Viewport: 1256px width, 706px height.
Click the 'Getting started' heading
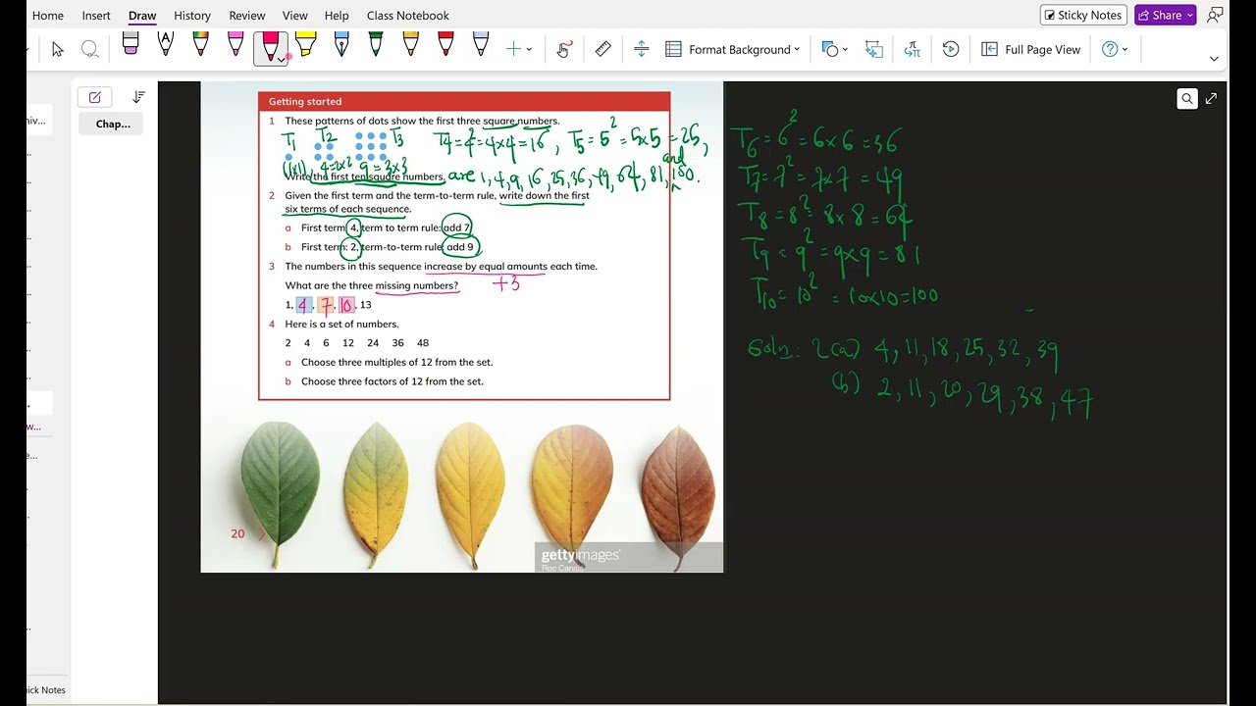pyautogui.click(x=305, y=101)
